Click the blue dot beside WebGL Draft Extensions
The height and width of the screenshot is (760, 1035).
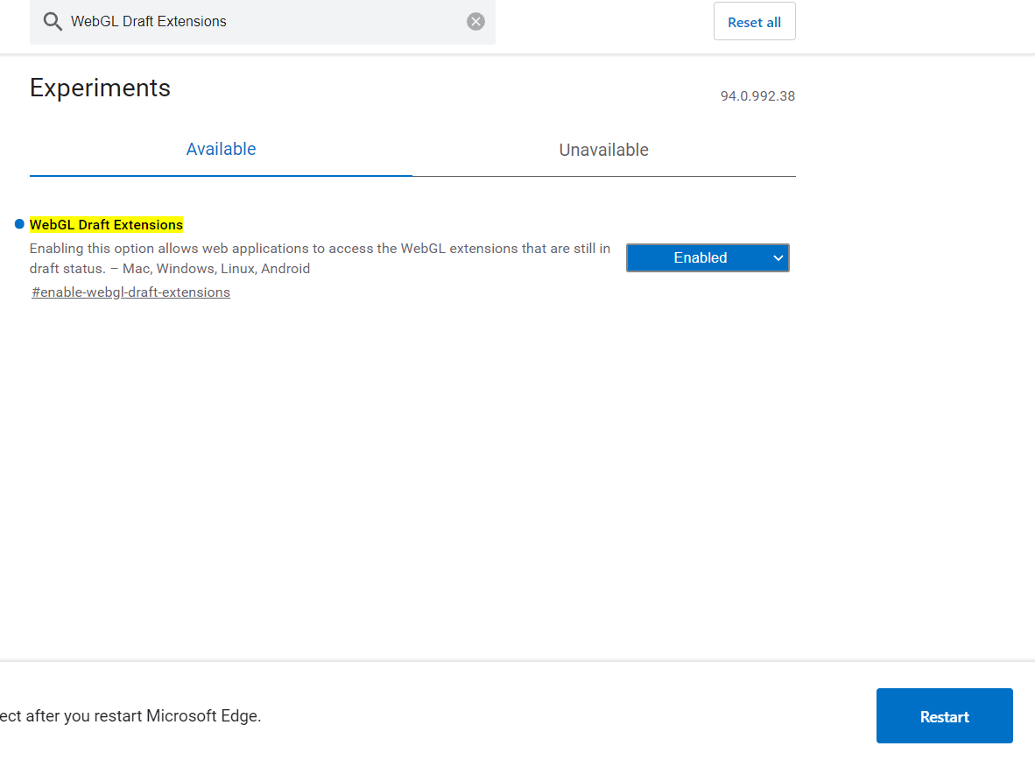[x=18, y=224]
